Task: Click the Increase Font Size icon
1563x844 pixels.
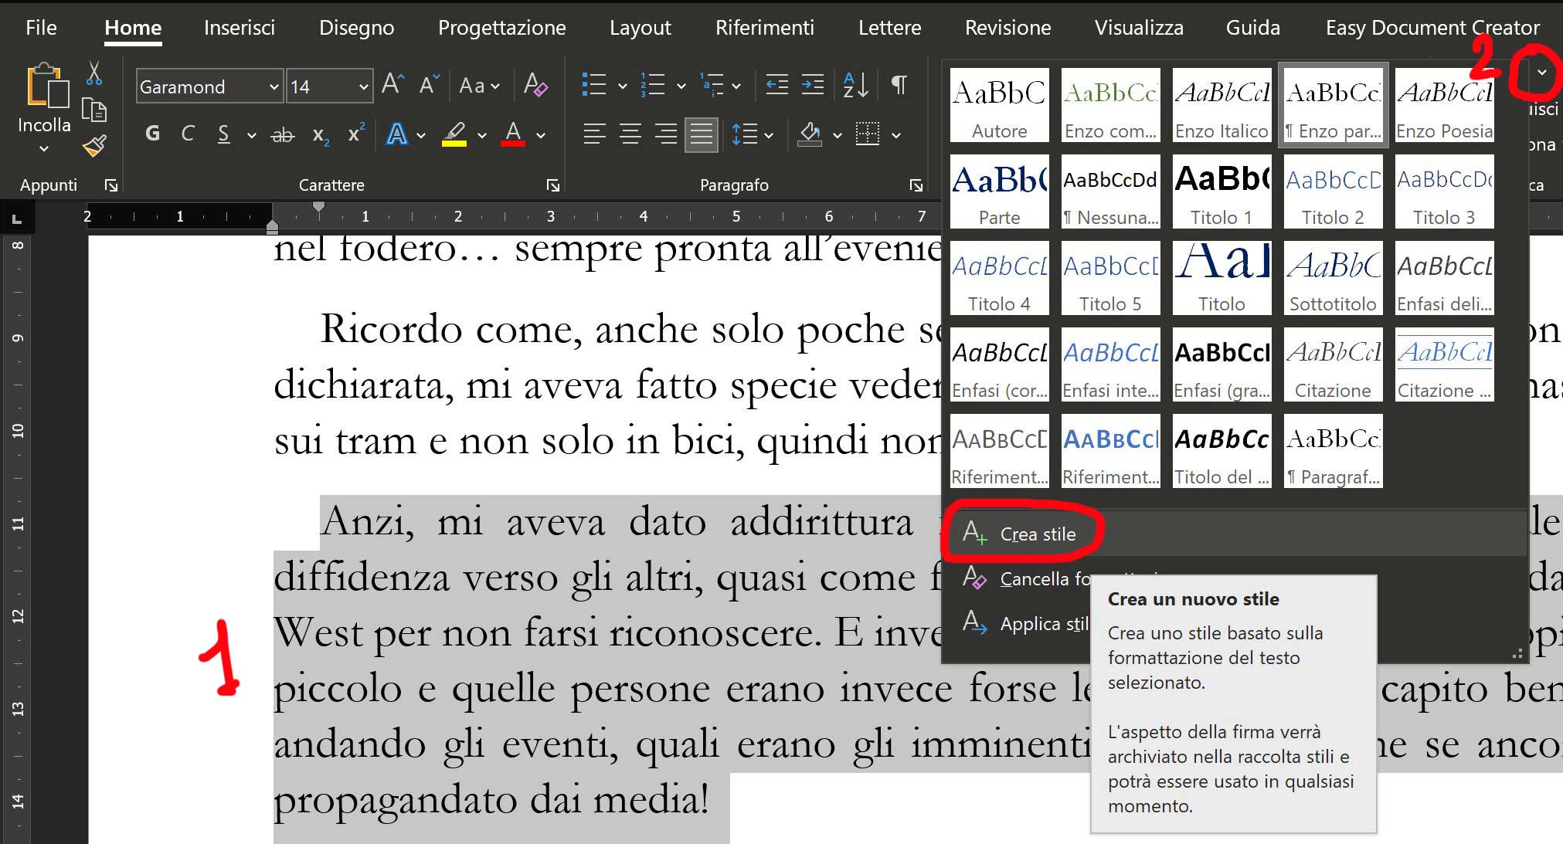Action: (392, 85)
